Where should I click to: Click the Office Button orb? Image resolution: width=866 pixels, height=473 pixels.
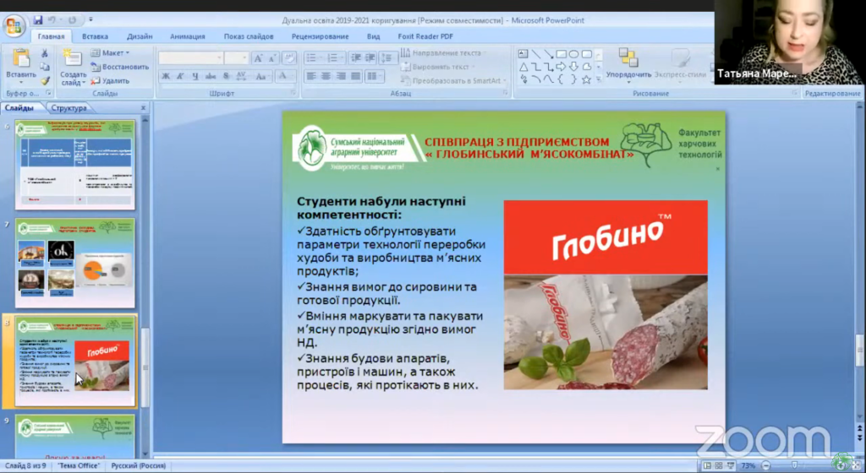(14, 24)
